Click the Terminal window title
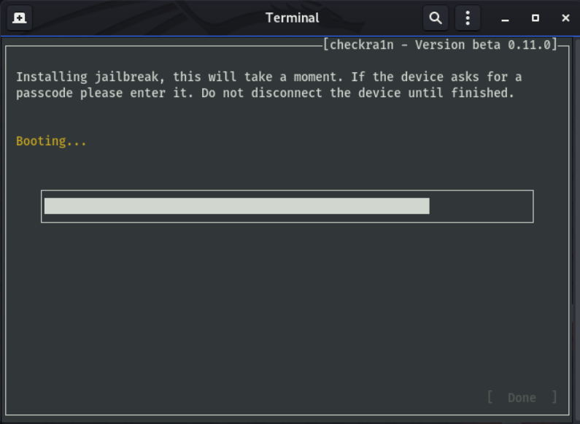The image size is (580, 424). click(x=293, y=18)
